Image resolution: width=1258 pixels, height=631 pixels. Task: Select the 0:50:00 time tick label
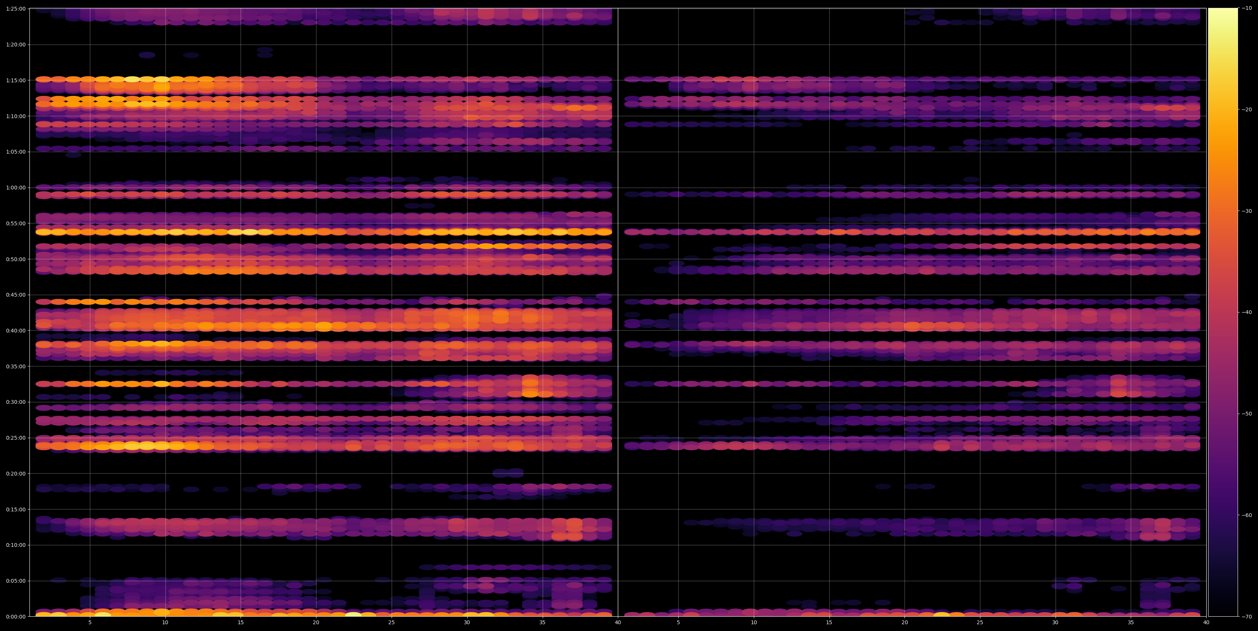tap(15, 259)
